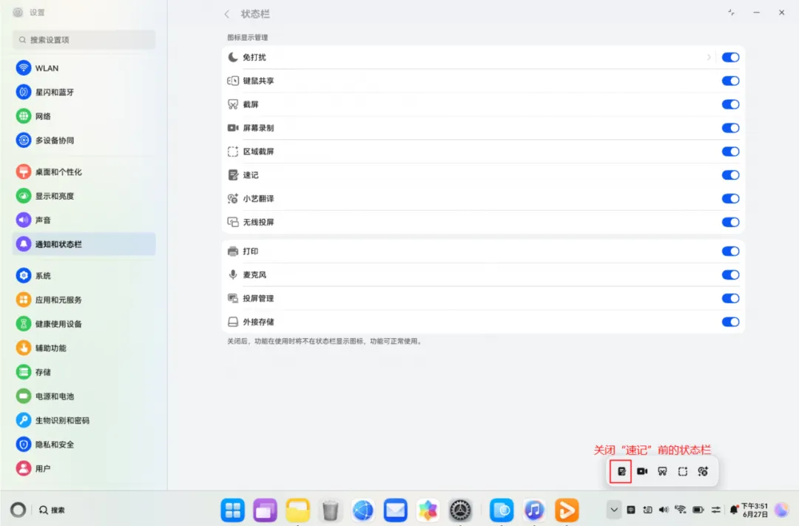
Task: Go to 健康使用设备 settings
Action: click(84, 323)
